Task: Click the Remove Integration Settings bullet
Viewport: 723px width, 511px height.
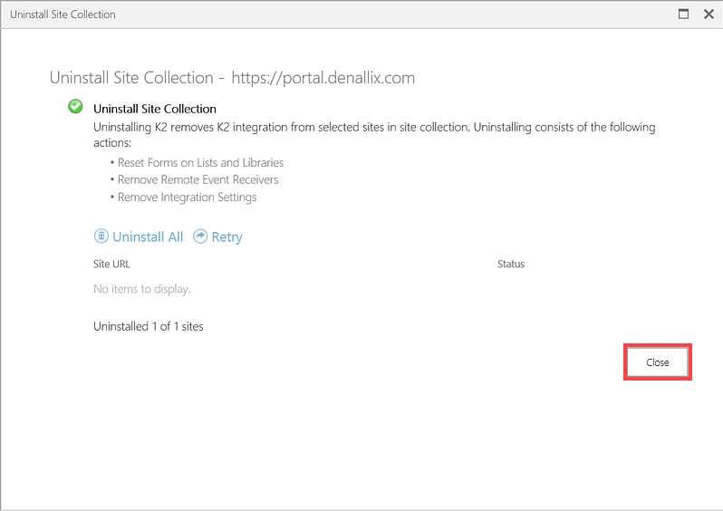Action: [187, 198]
